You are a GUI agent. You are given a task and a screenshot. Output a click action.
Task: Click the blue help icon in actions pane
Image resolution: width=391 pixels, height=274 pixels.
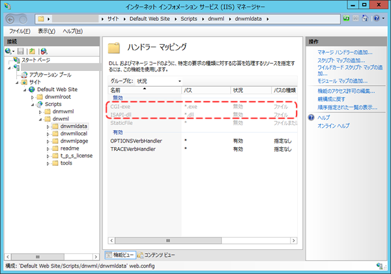(x=311, y=118)
